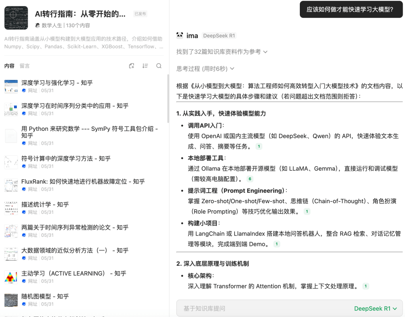
Task: Open 描述统计学 - 知乎 item
Action: [45, 204]
